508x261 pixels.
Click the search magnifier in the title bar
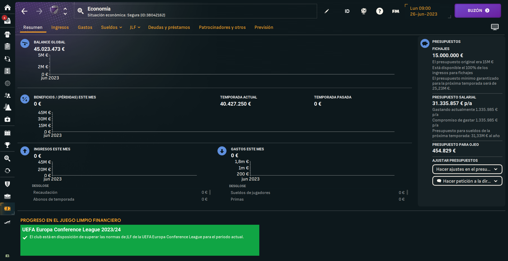click(x=80, y=11)
